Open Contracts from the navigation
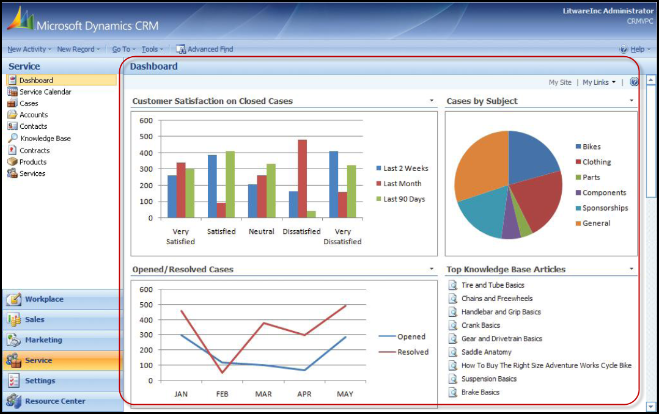The height and width of the screenshot is (414, 659). click(34, 150)
